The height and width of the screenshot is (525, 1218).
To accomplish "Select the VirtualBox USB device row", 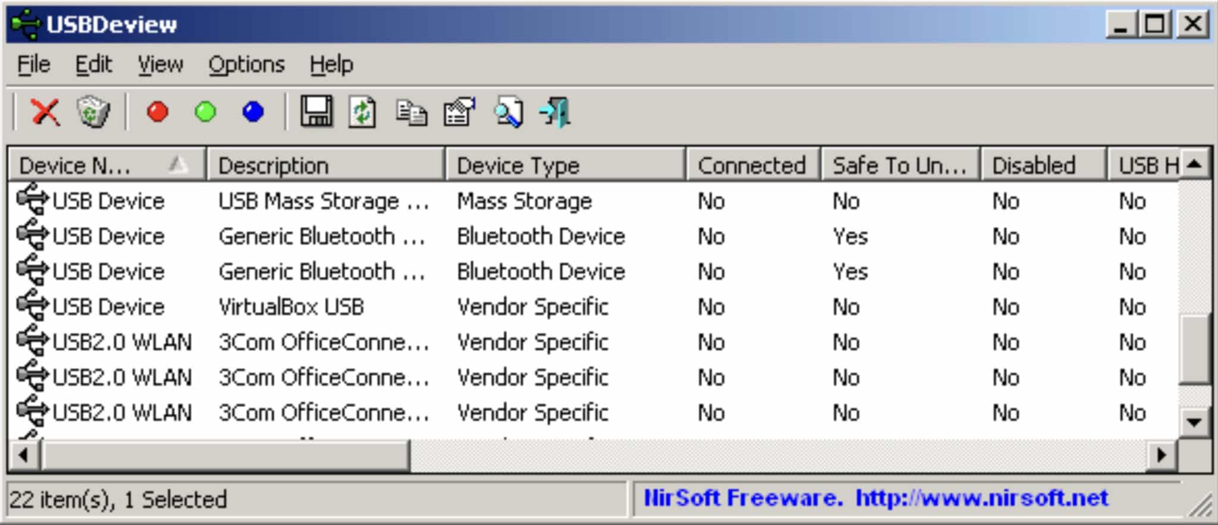I will 291,307.
